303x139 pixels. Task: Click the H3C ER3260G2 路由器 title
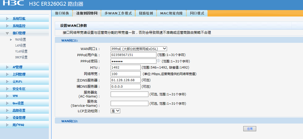tap(56, 4)
